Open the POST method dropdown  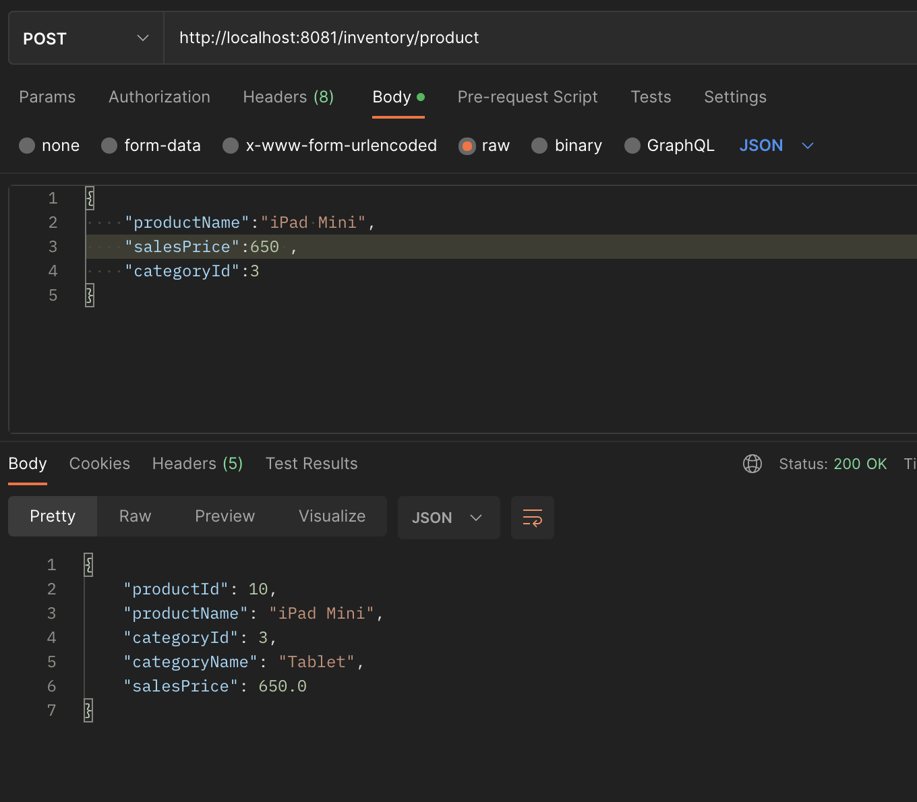click(x=86, y=38)
